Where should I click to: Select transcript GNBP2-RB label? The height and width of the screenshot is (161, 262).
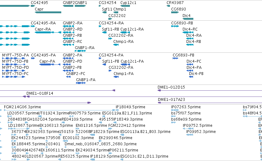click(72, 35)
